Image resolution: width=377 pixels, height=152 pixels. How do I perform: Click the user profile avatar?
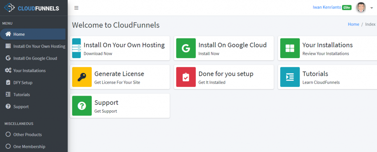[x=361, y=7]
